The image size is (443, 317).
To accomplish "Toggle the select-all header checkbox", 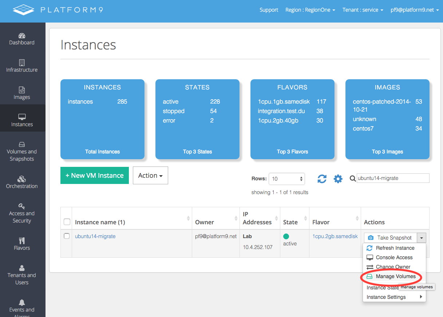I will 67,222.
